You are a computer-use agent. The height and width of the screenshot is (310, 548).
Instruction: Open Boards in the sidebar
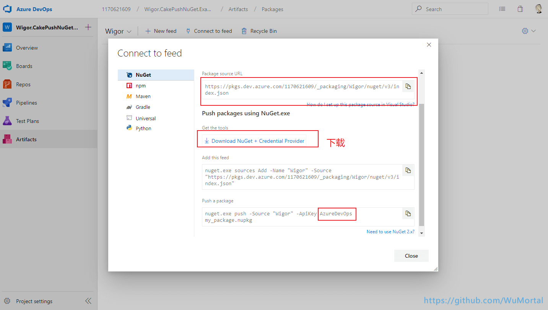point(49,66)
